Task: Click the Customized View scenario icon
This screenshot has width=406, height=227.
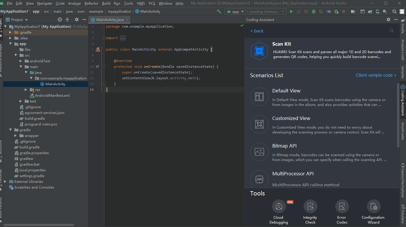Action: (x=259, y=124)
